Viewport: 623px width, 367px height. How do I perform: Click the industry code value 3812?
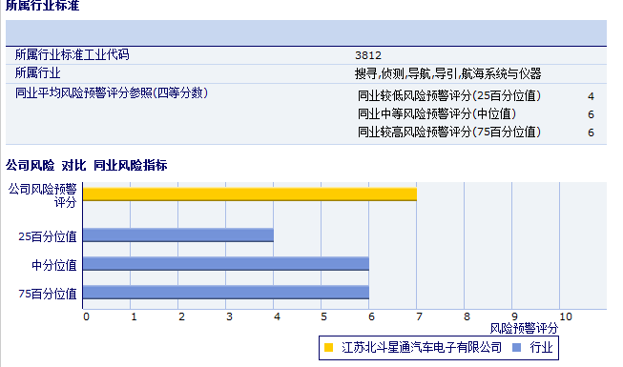coord(368,55)
